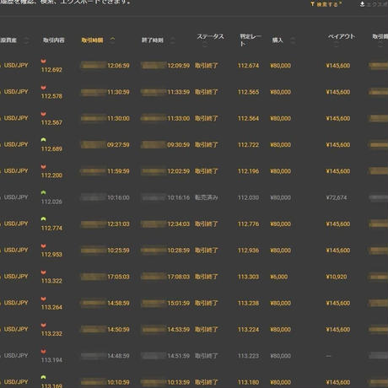Viewport: 388px width, 388px height.
Task: Toggle the sort on the ステータス column
Action: point(205,45)
